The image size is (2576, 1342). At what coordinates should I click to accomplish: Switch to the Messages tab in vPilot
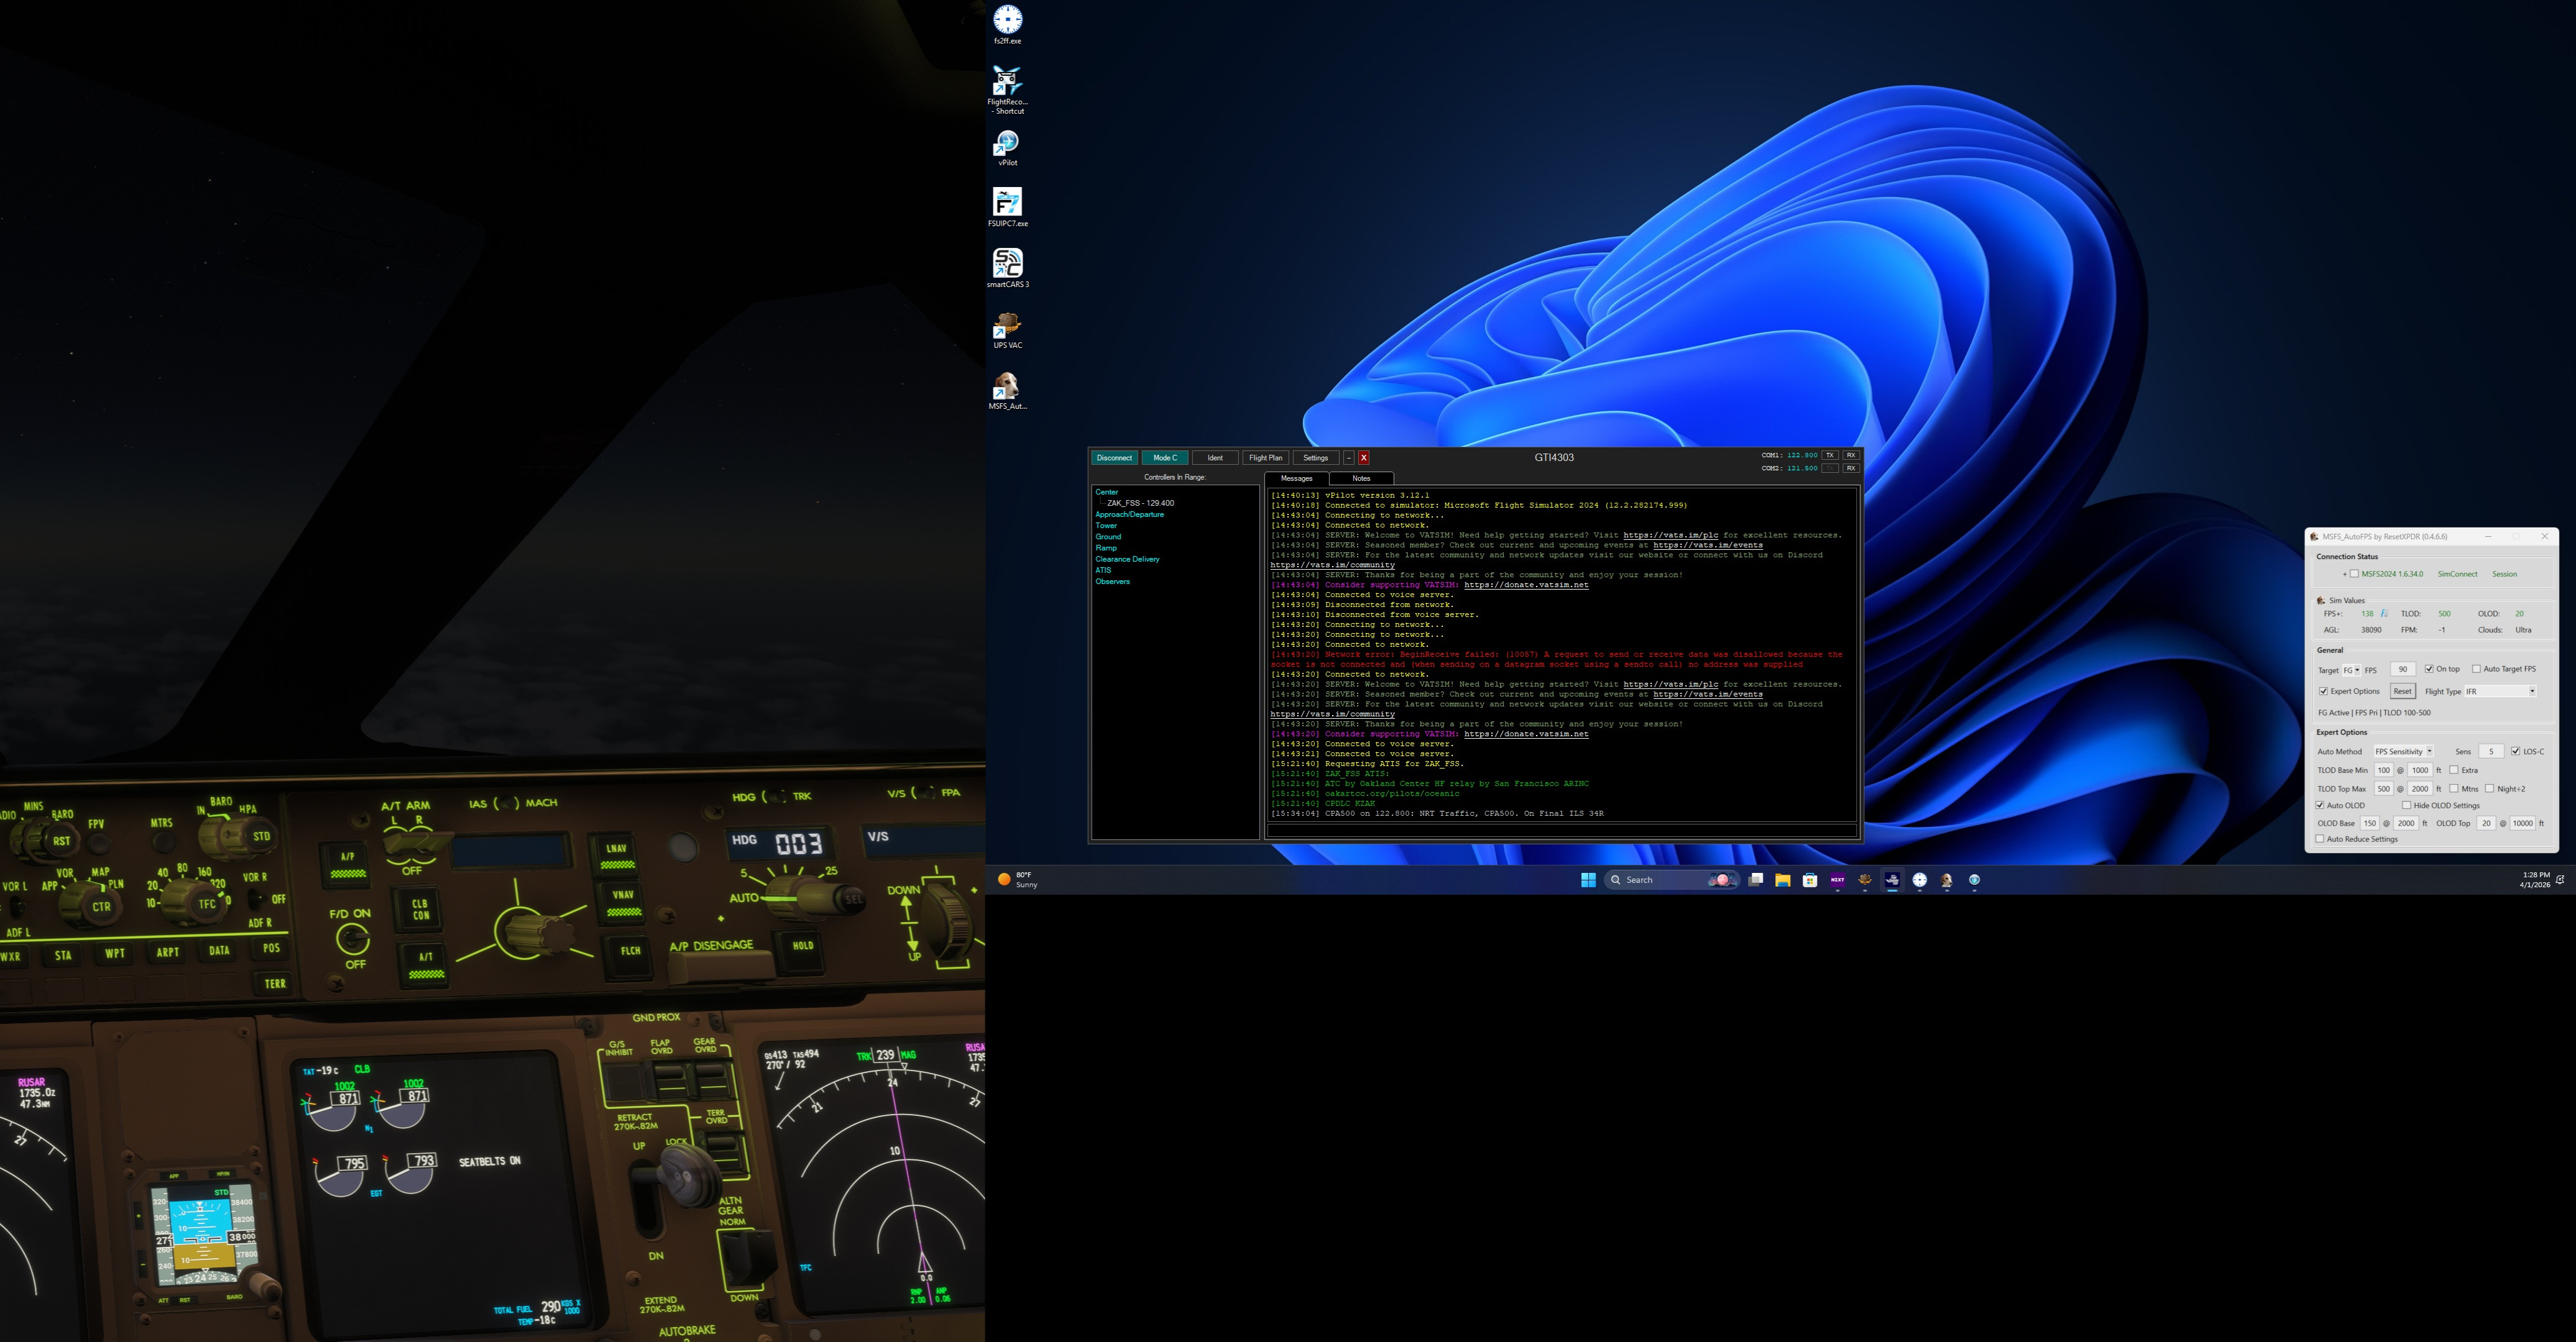tap(1296, 478)
